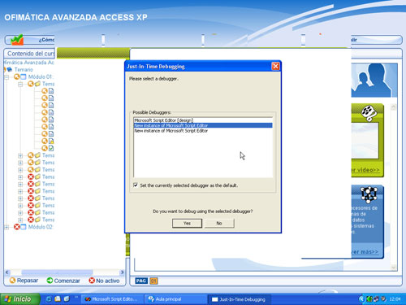The height and width of the screenshot is (305, 406).
Task: Select the 'Temario' tree label
Action: point(24,70)
